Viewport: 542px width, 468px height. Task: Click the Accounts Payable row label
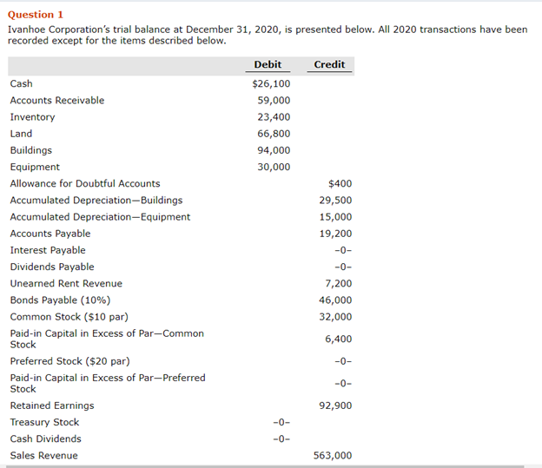tap(50, 234)
